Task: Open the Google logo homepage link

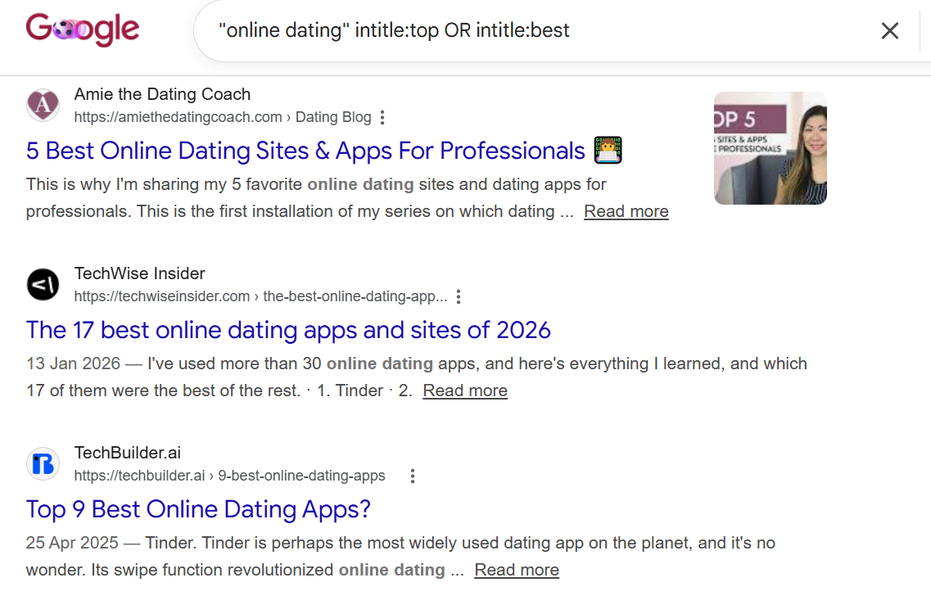Action: coord(83,29)
